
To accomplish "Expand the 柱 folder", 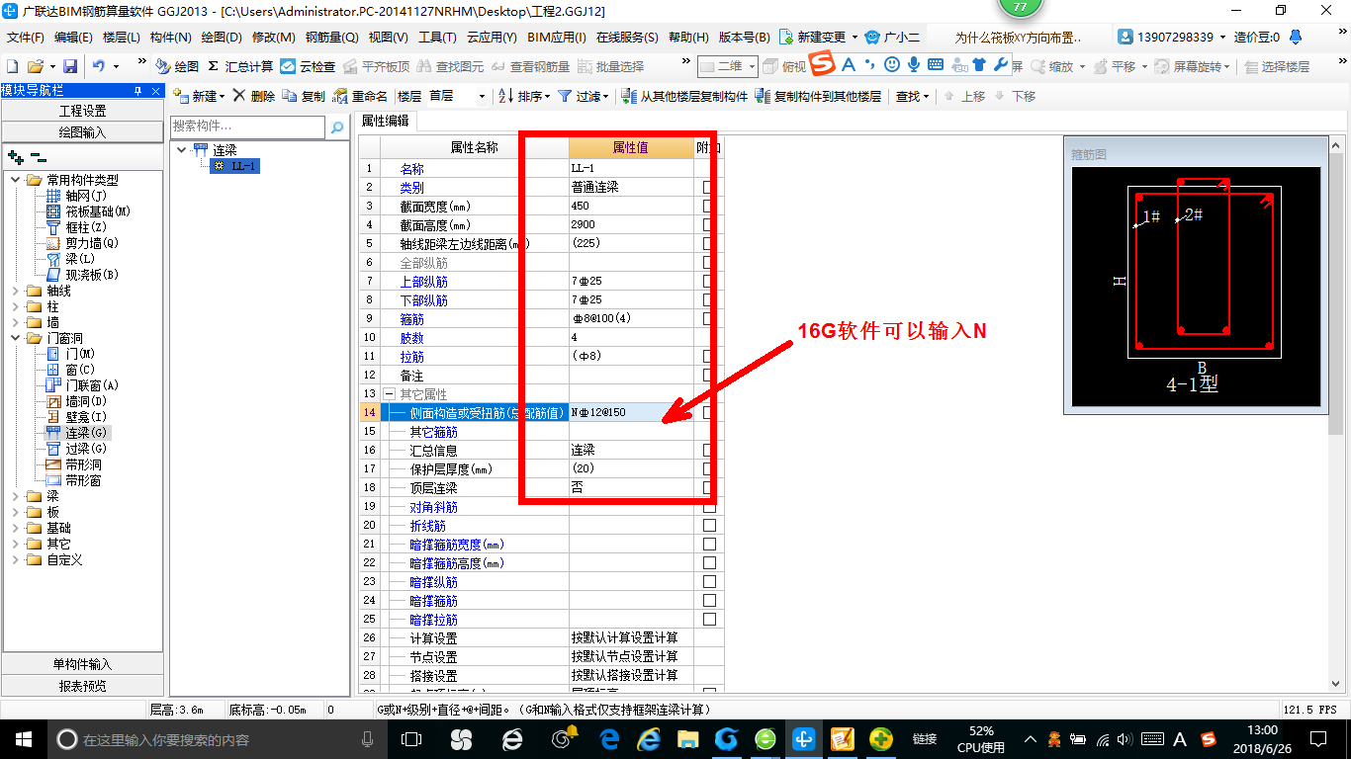I will [16, 306].
